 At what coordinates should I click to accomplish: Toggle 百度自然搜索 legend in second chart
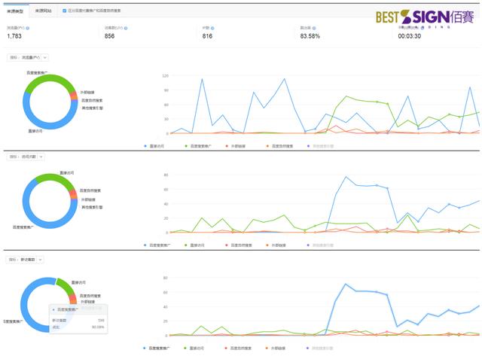point(239,245)
